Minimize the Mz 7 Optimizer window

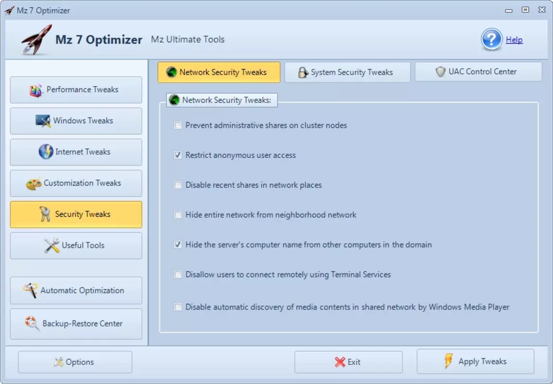click(x=509, y=11)
